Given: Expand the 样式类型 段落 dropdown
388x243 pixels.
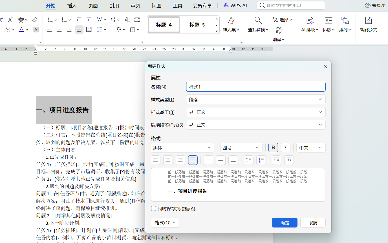Looking at the screenshot, I should [255, 100].
